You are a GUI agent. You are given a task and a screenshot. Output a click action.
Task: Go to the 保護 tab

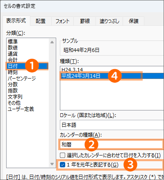pyautogui.click(x=134, y=21)
